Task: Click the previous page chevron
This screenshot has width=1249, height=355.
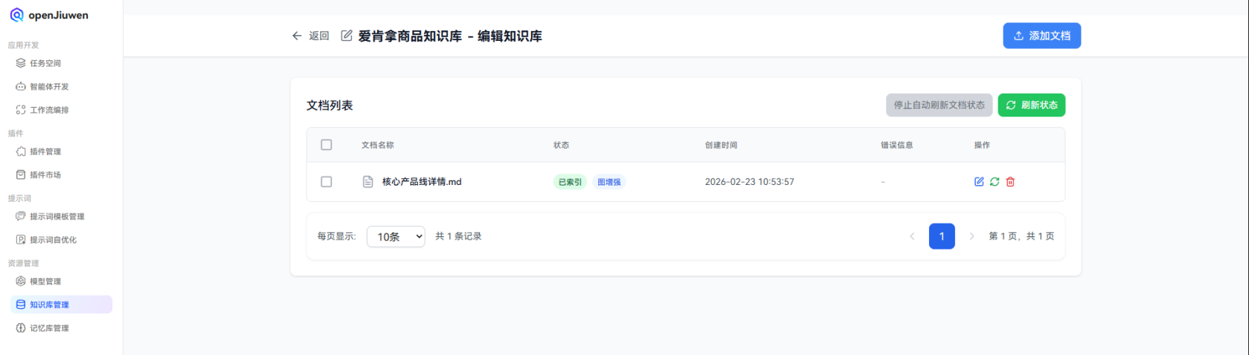Action: click(x=912, y=236)
